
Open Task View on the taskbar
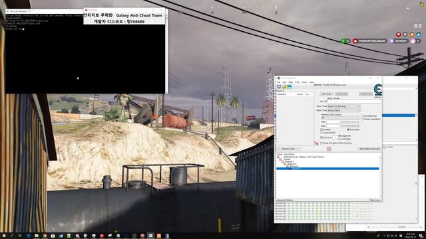point(20,236)
